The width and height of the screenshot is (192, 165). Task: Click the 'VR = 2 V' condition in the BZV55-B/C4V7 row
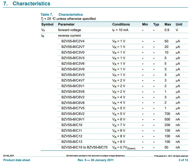tap(119, 81)
